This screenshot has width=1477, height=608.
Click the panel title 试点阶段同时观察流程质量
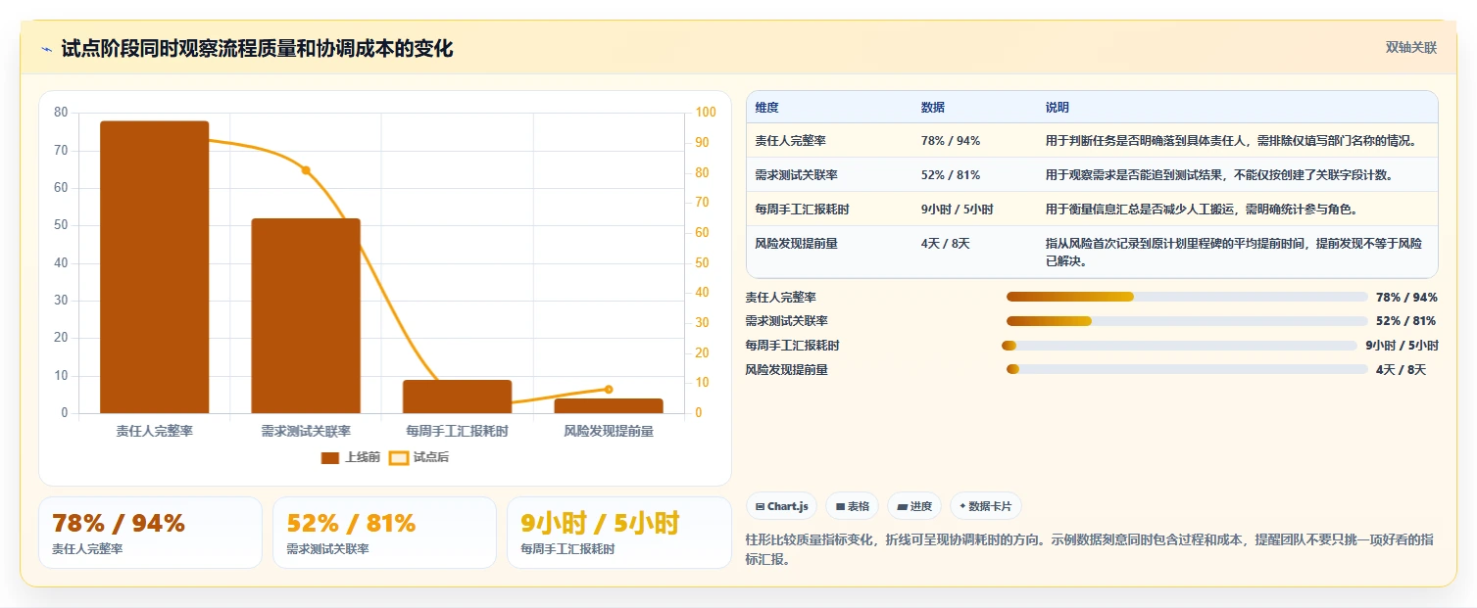coord(257,49)
